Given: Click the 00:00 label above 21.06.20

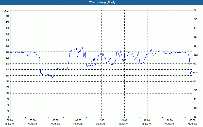Looking at the screenshot, I should (193, 120).
